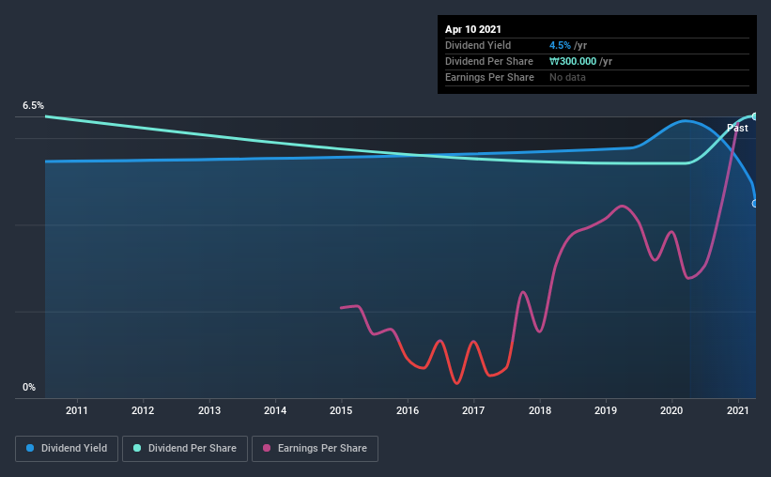The image size is (771, 477).
Task: Click the Apr 10 2021 tooltip date header
Action: coord(473,29)
